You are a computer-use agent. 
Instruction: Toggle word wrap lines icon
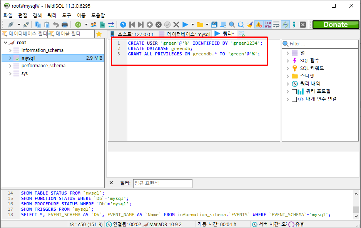coord(276,25)
